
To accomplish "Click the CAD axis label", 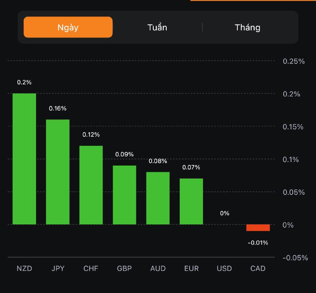I will (258, 269).
